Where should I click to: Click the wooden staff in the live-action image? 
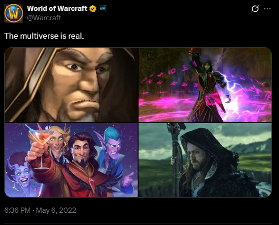175,160
